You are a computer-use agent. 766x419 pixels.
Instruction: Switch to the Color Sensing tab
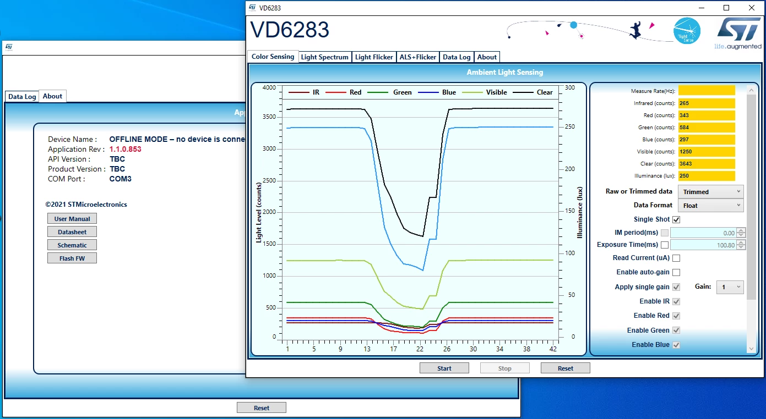273,56
